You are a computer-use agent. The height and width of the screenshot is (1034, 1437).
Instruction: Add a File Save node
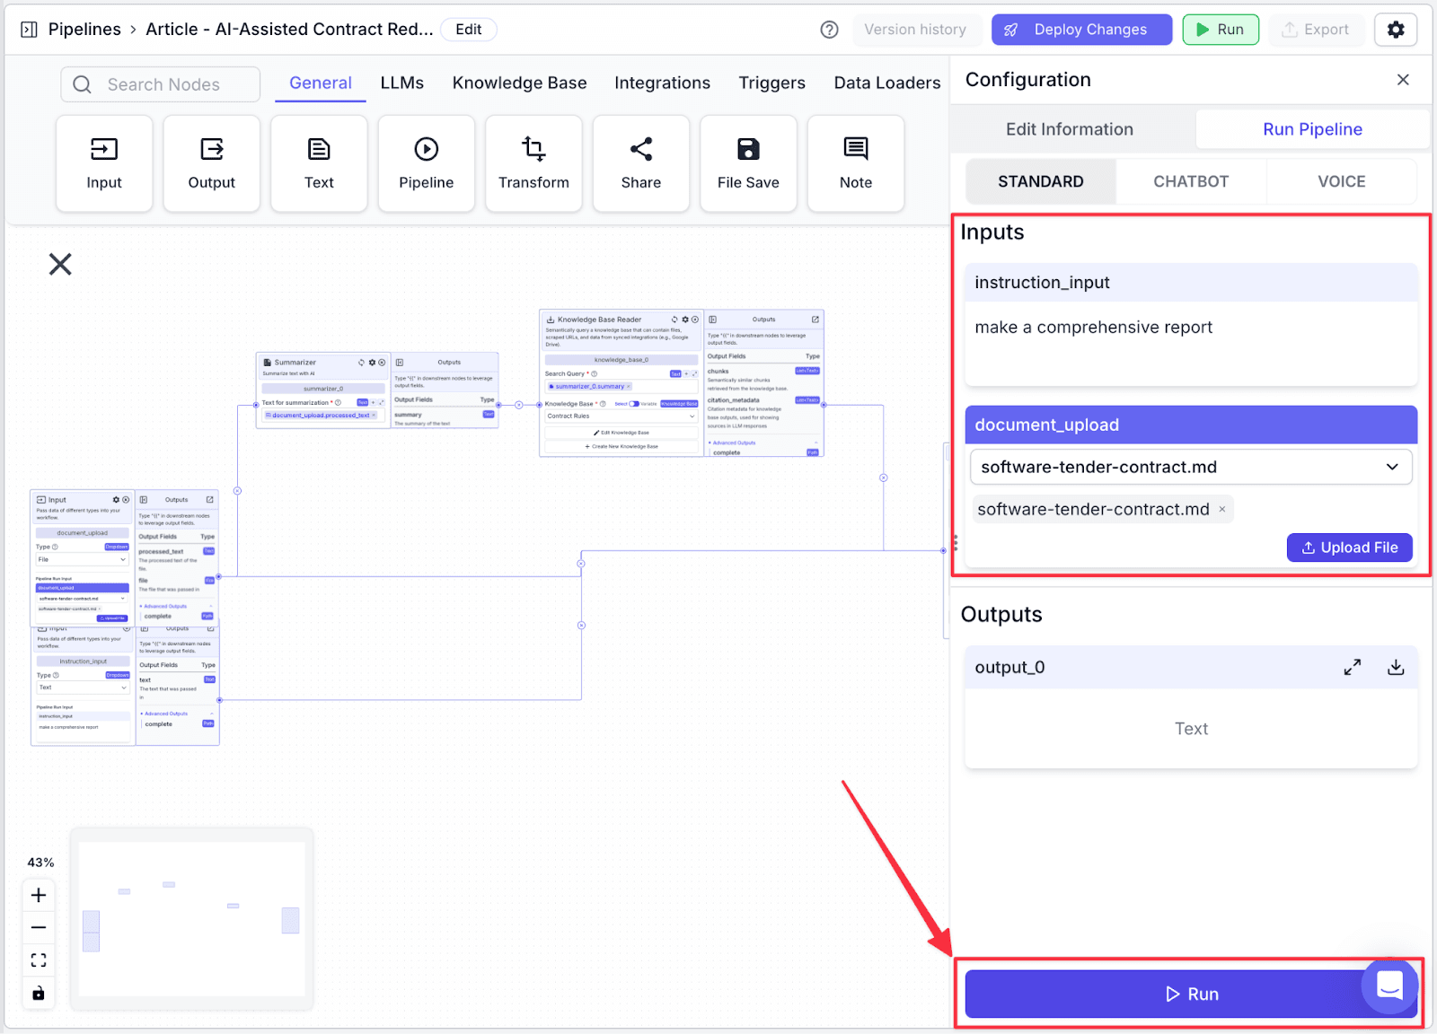(x=748, y=163)
